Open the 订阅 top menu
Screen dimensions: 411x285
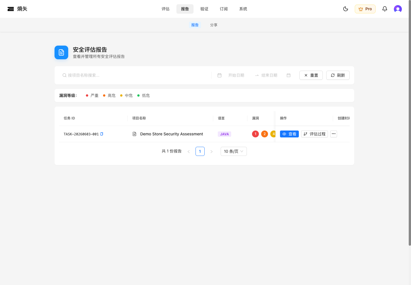[x=224, y=9]
